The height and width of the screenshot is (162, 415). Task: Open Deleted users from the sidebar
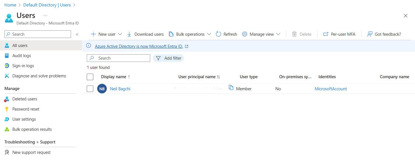pos(25,99)
